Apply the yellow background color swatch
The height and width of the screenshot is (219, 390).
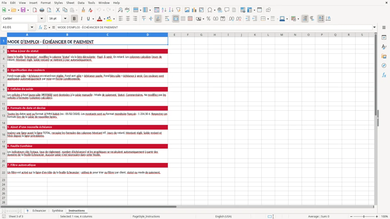click(109, 19)
